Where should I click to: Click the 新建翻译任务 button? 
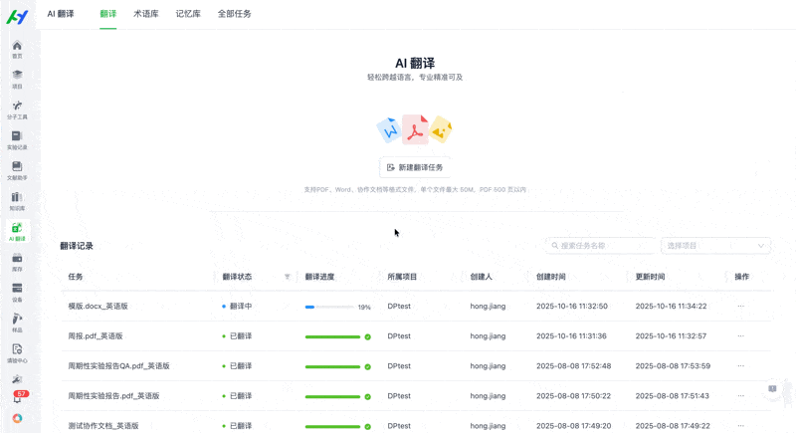[415, 167]
